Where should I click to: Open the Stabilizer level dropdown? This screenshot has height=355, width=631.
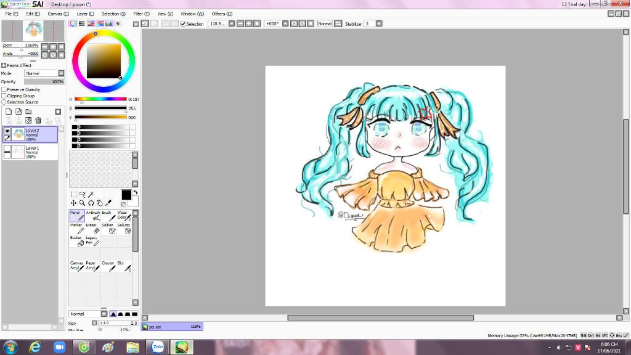pyautogui.click(x=379, y=24)
